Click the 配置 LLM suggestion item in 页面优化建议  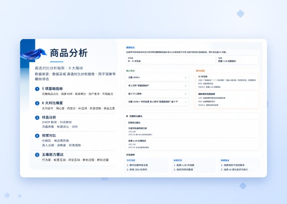coord(193,144)
